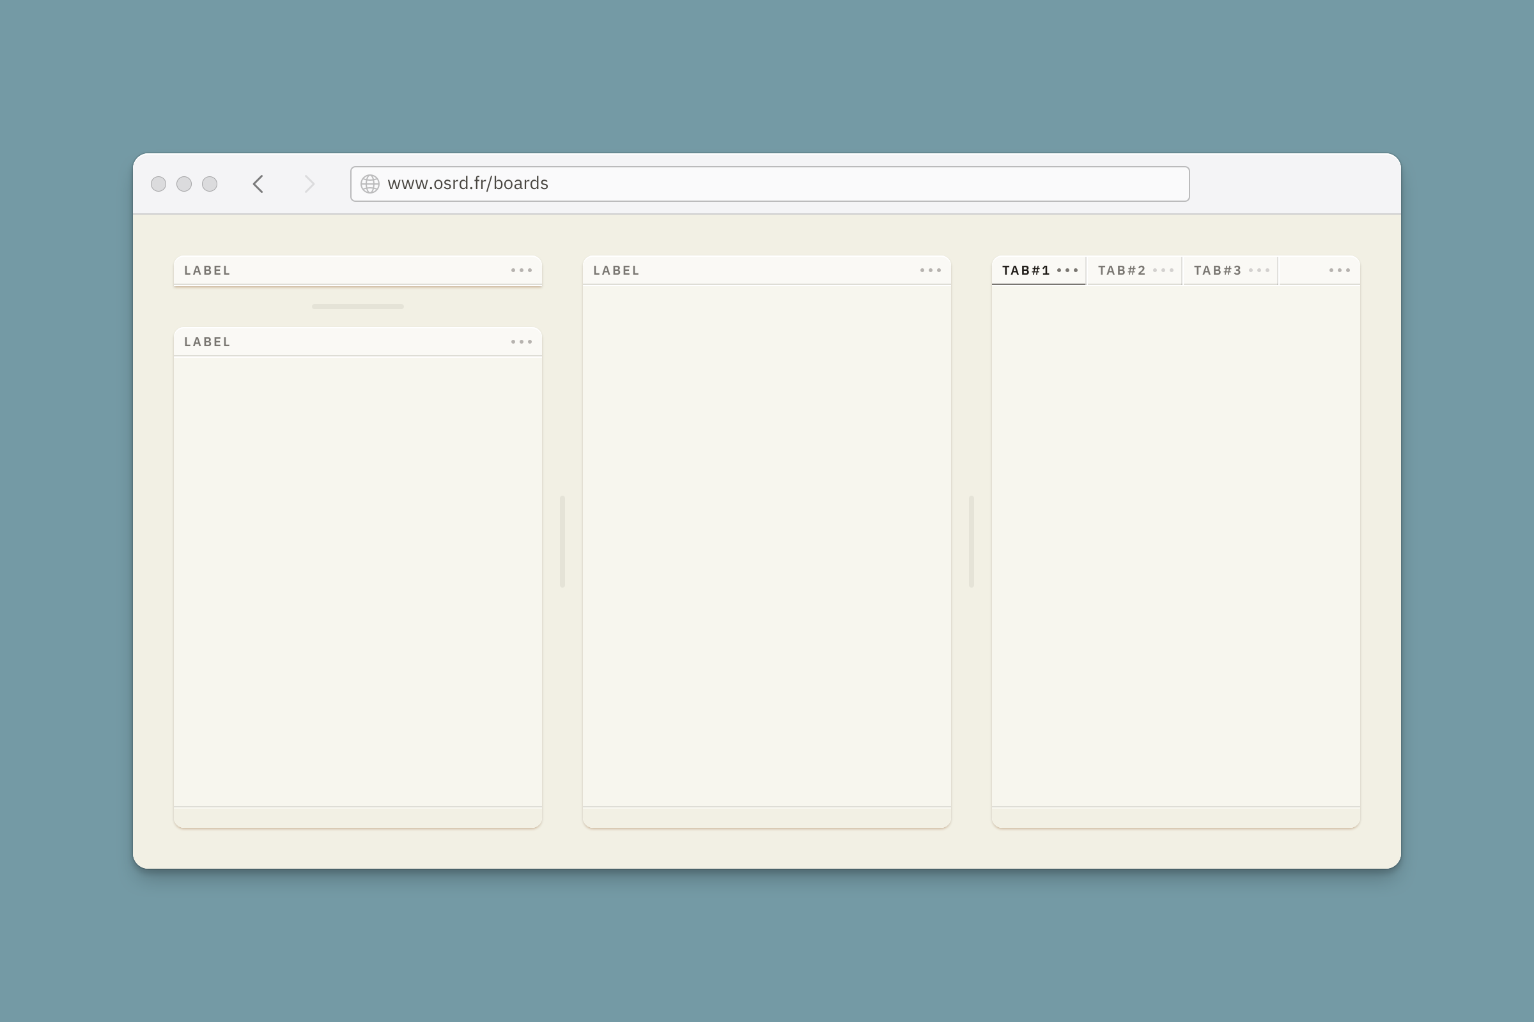The height and width of the screenshot is (1022, 1534).
Task: Click vertical divider handle between left and middle columns
Action: tap(562, 541)
